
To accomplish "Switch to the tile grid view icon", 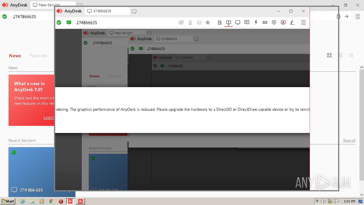I will 329,55.
